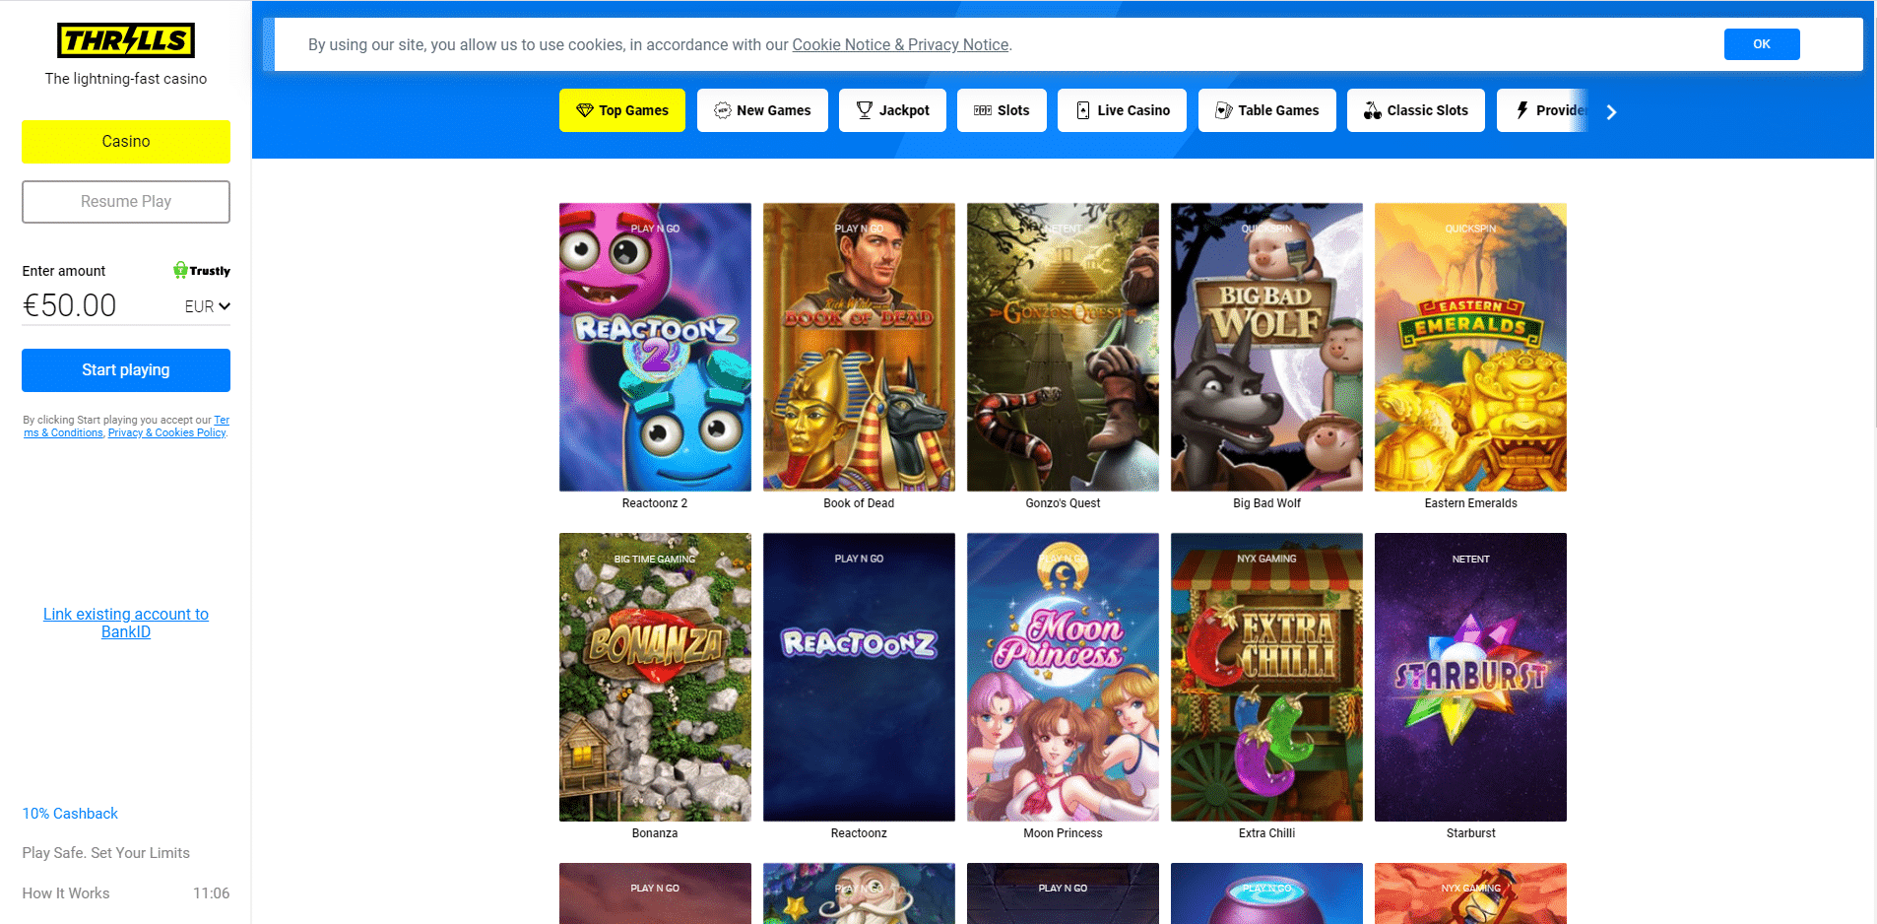The image size is (1877, 924).
Task: Click the cherries icon on Classic Slots
Action: (1373, 110)
